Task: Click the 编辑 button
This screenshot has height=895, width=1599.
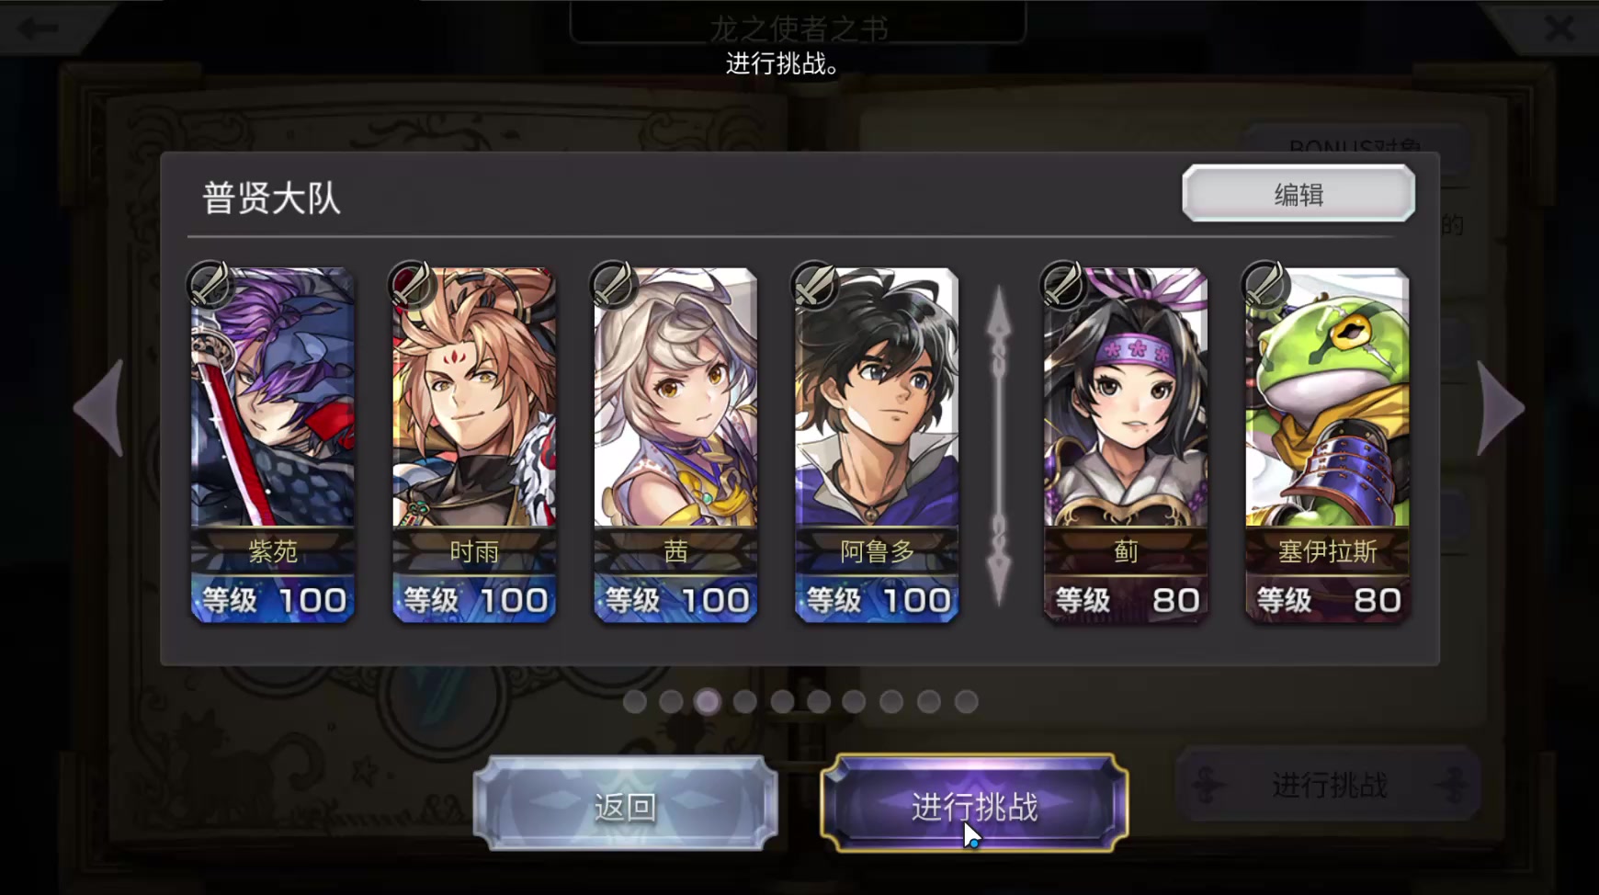Action: [1298, 194]
